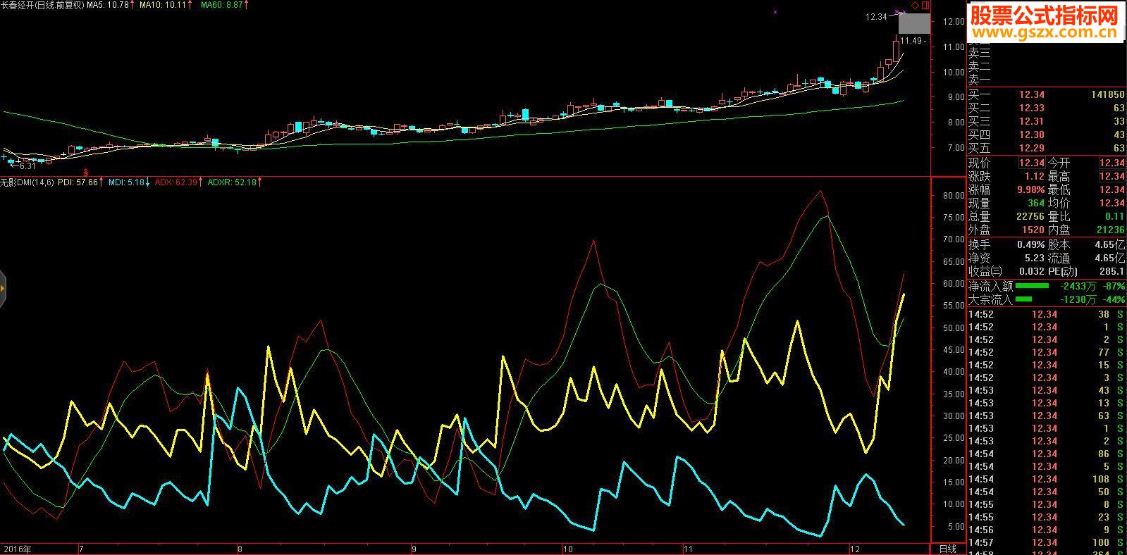
Task: Select the 买五 bid row
Action: [1047, 148]
